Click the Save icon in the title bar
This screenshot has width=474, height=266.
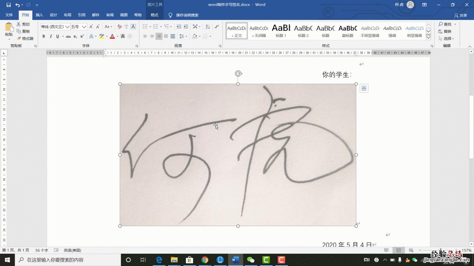pyautogui.click(x=9, y=5)
